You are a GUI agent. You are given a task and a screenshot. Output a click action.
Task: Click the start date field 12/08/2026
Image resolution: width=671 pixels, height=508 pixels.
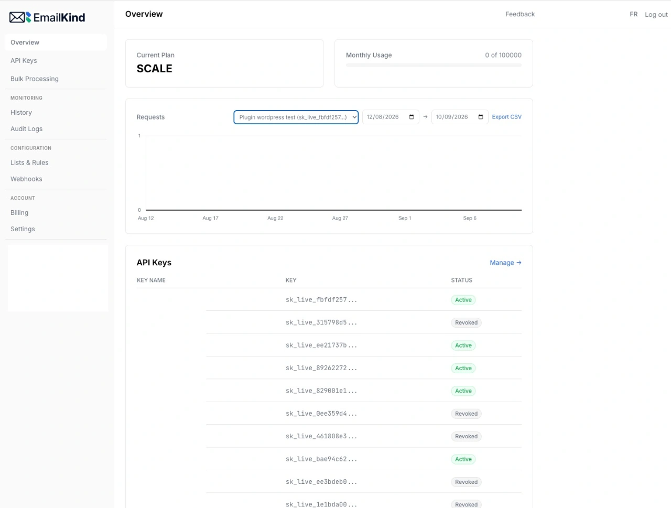[391, 117]
